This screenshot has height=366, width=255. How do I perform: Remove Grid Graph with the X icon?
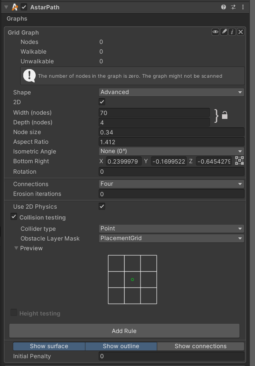[x=241, y=32]
